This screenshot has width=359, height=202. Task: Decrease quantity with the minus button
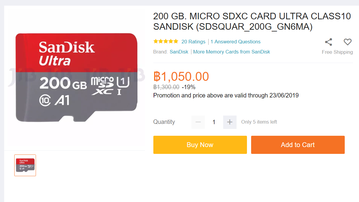point(198,122)
